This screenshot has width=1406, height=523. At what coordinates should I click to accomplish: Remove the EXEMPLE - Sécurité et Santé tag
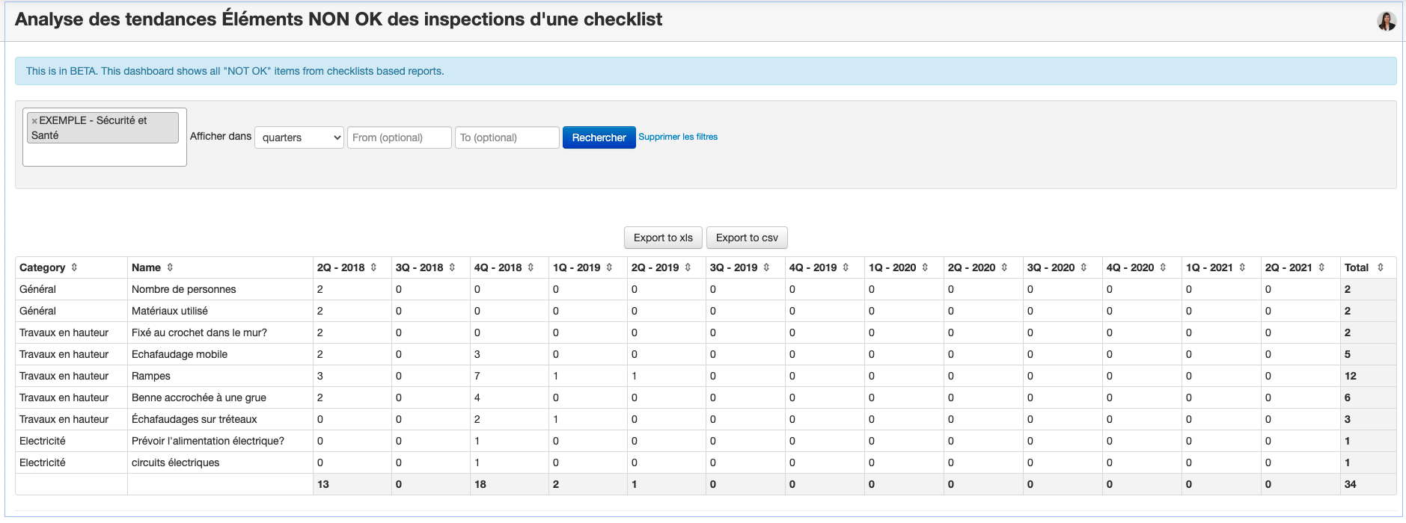[34, 121]
